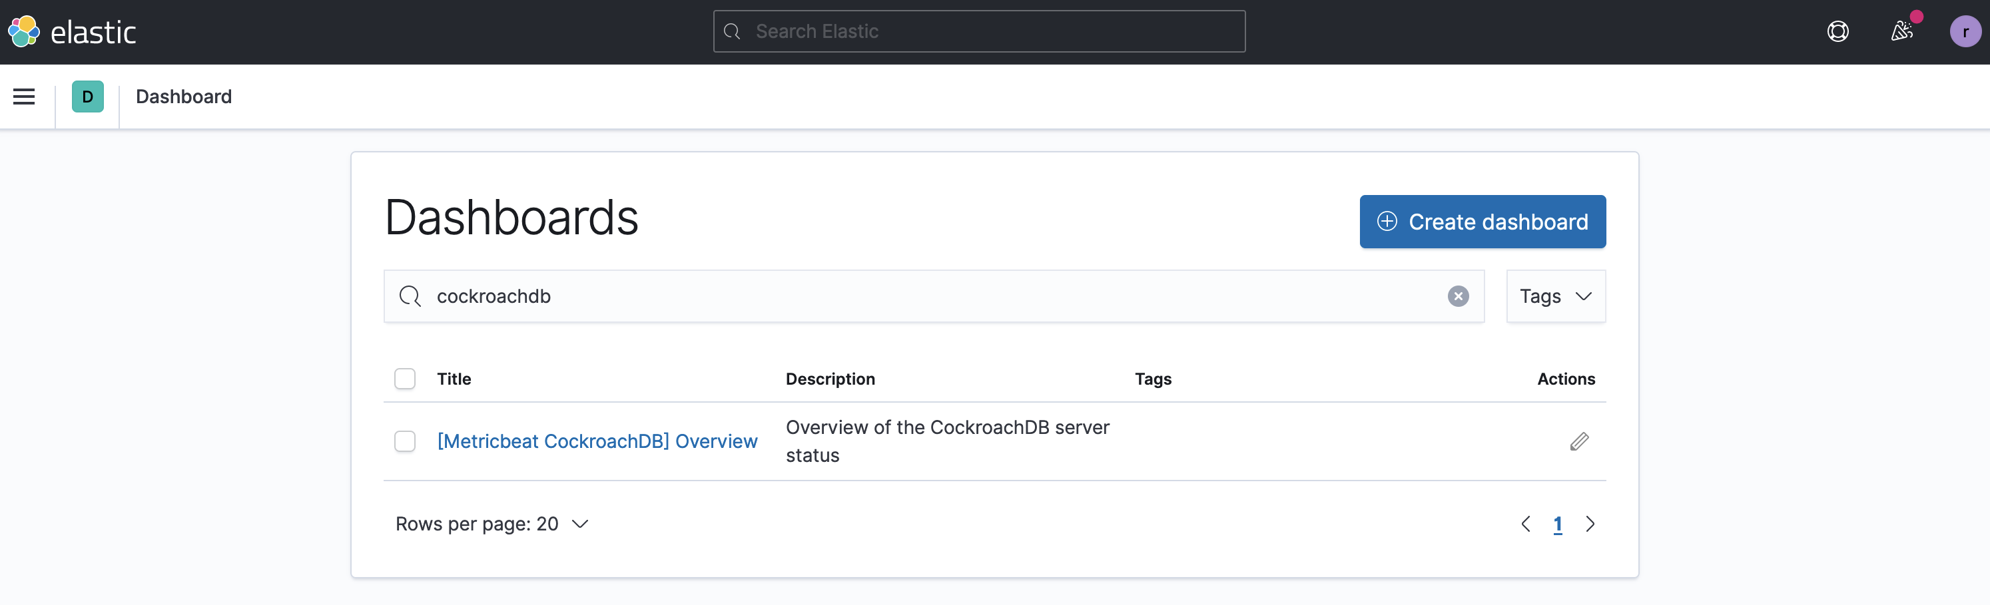The height and width of the screenshot is (605, 1990).
Task: Edit the CockroachDB dashboard via the pencil icon
Action: click(1580, 441)
